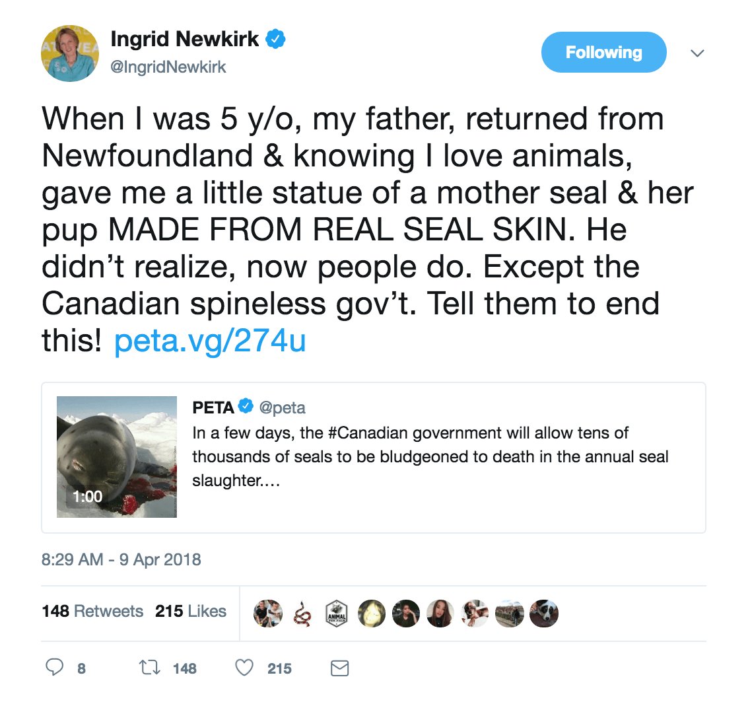
Task: Open the @peta handle in quoted tweet
Action: pyautogui.click(x=282, y=407)
